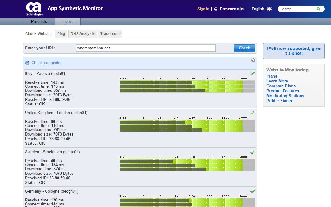Switch to the Ping tab

(61, 34)
